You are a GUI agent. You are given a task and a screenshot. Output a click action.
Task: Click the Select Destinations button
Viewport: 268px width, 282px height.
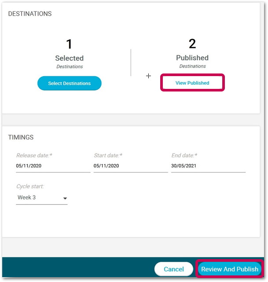tap(70, 83)
